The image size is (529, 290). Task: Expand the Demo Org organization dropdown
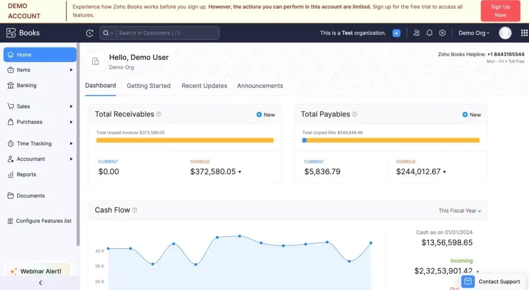(x=474, y=33)
